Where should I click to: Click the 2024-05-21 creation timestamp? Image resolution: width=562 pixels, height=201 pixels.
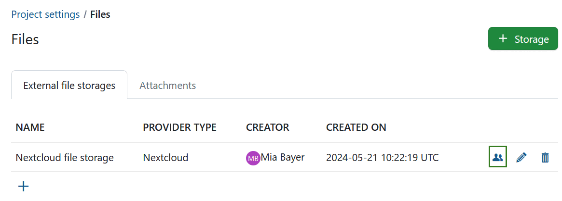coord(382,157)
